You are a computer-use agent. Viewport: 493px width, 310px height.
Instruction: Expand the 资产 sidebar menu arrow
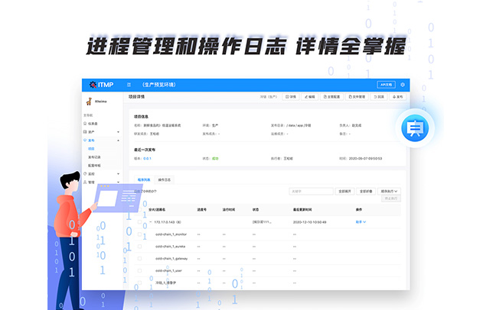coord(118,132)
